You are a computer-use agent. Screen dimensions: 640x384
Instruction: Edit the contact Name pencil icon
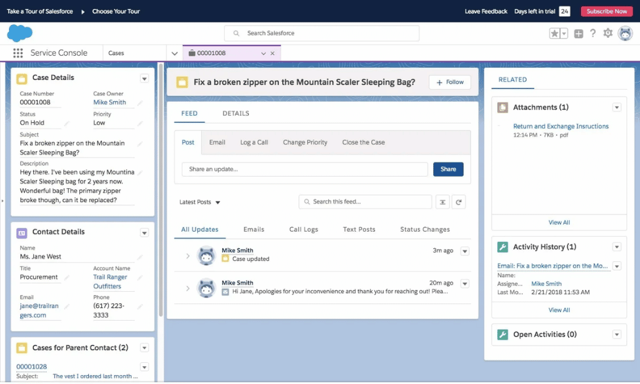[x=140, y=257]
